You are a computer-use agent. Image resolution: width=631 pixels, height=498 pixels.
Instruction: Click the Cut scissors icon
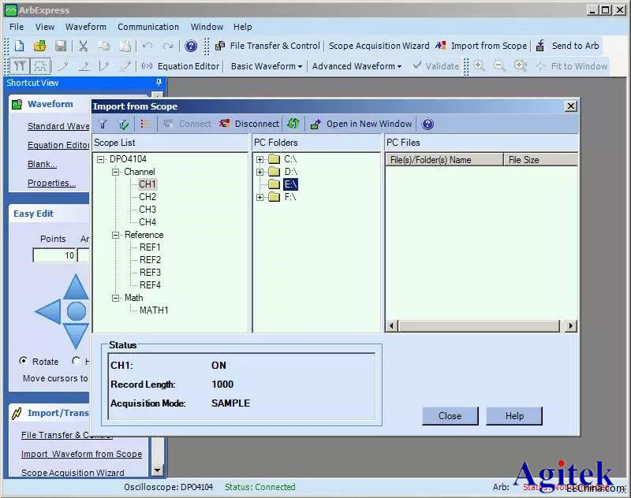(84, 46)
